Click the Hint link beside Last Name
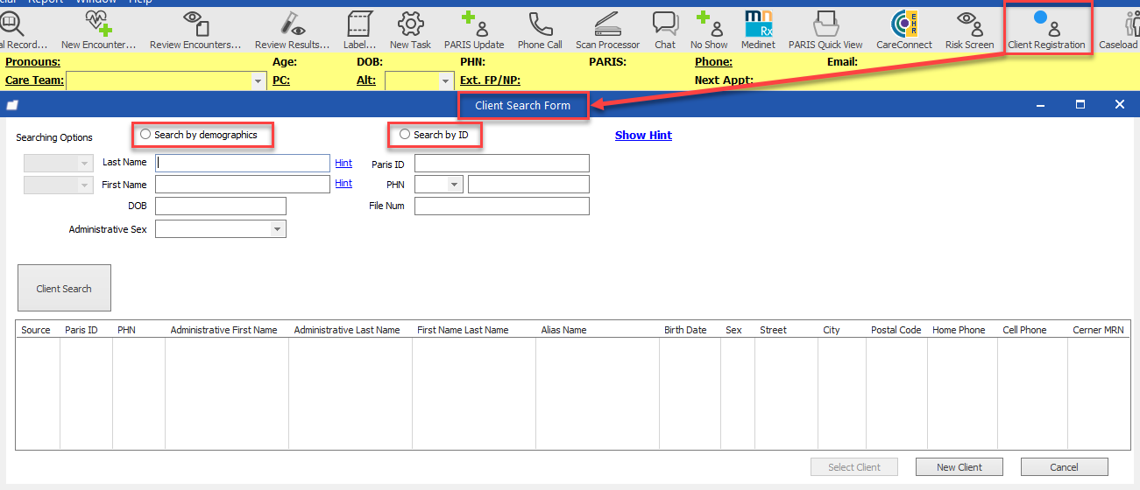The width and height of the screenshot is (1140, 490). pyautogui.click(x=343, y=163)
